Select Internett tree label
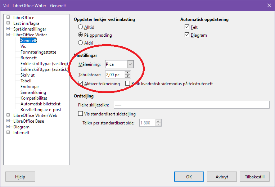The image size is (275, 187). [21, 133]
